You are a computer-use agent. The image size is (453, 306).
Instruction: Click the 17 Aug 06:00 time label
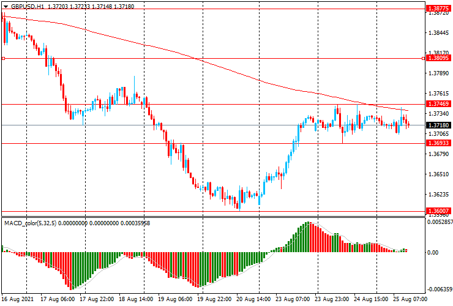click(x=58, y=299)
